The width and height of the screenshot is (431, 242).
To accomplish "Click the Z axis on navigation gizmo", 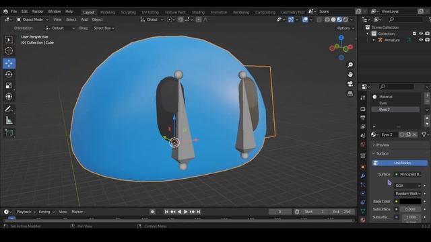I will 341,38.
